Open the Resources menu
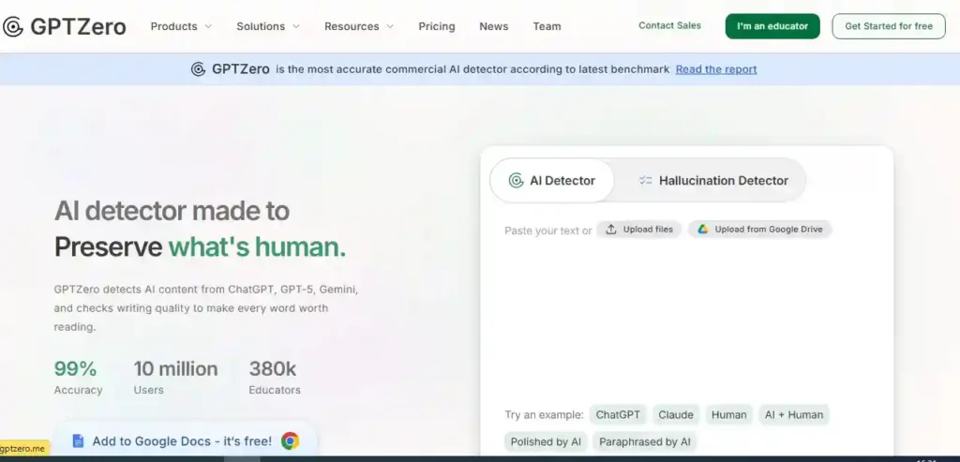The image size is (960, 462). pos(359,26)
